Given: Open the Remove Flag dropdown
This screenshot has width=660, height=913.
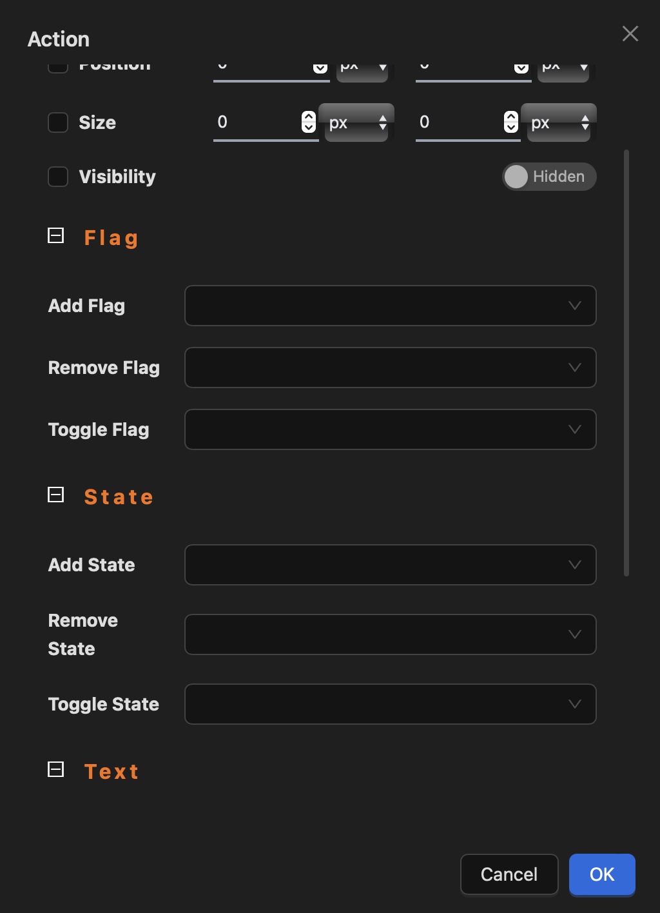Looking at the screenshot, I should point(390,368).
